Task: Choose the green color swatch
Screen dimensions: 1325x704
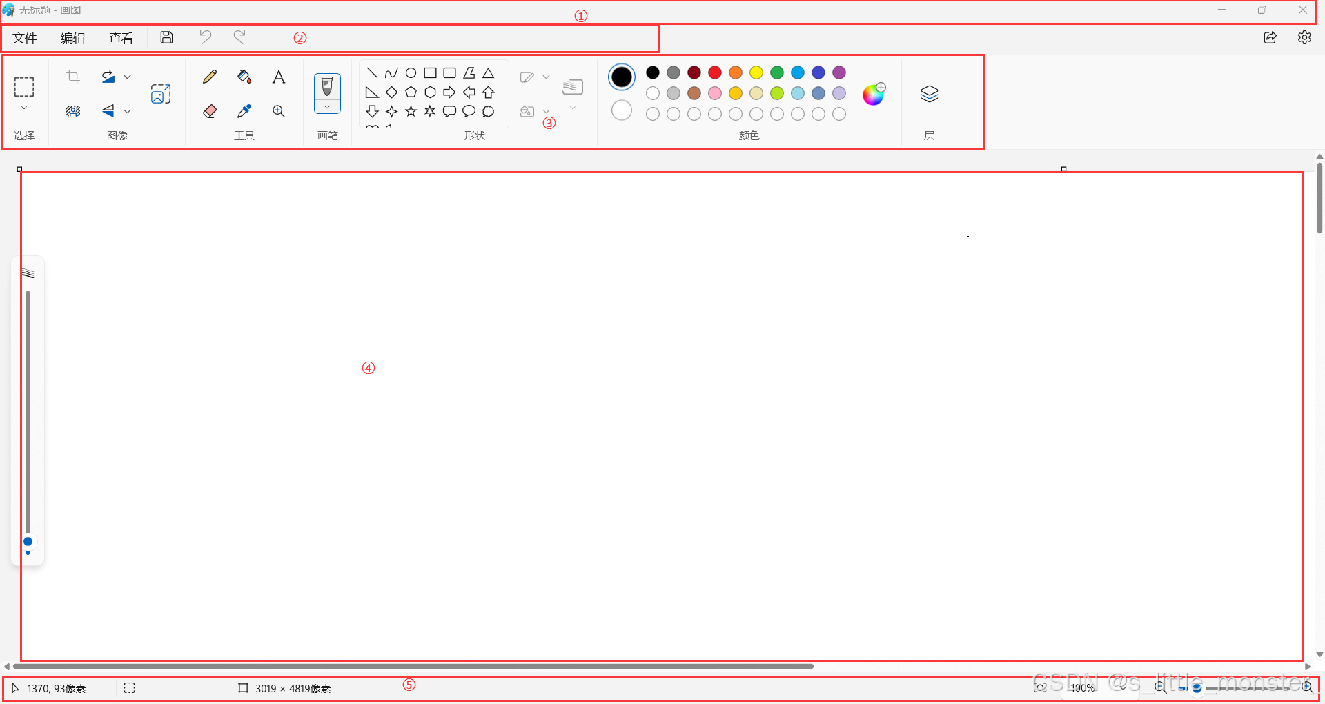Action: click(777, 72)
